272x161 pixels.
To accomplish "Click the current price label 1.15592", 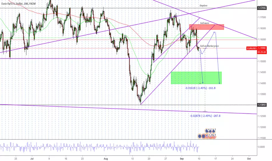I will (262, 48).
